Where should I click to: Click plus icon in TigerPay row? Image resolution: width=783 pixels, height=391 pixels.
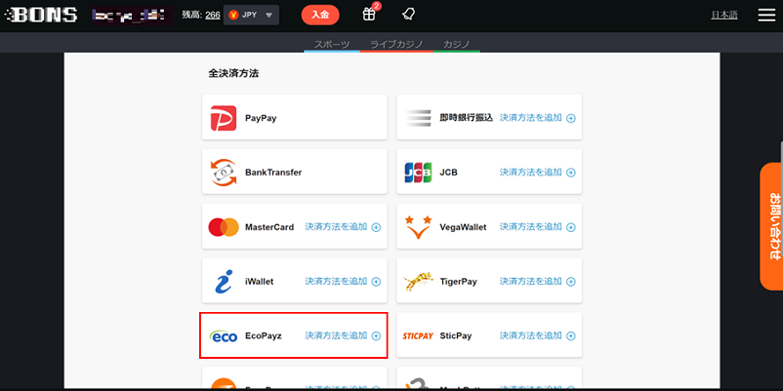pyautogui.click(x=571, y=282)
